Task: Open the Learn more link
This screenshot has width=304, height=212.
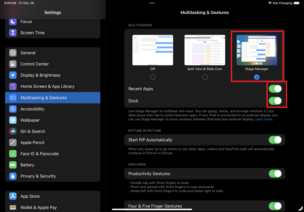Action: [x=264, y=119]
